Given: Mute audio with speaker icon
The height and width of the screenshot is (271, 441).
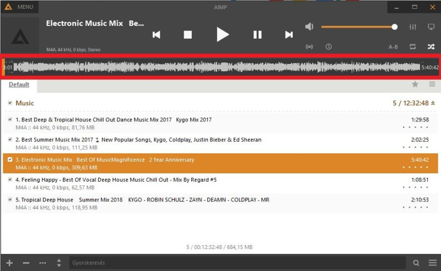Looking at the screenshot, I should [x=309, y=26].
